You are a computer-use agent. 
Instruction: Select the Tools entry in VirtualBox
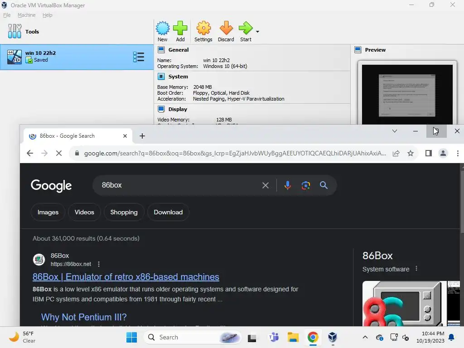coord(77,31)
